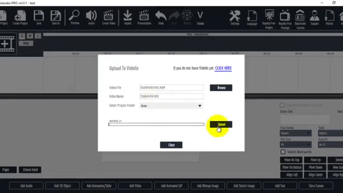This screenshot has width=343, height=193.
Task: Click the upload progress bar
Action: [x=156, y=124]
